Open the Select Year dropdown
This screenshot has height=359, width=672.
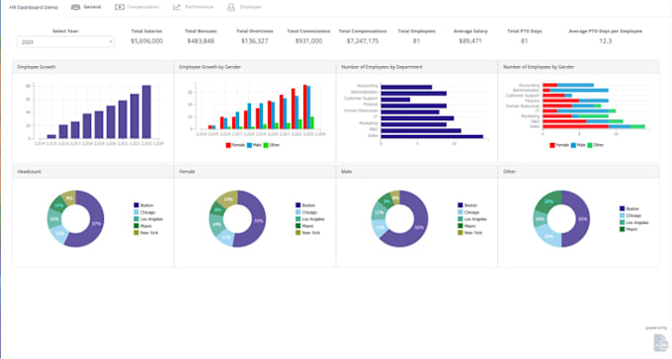(65, 42)
